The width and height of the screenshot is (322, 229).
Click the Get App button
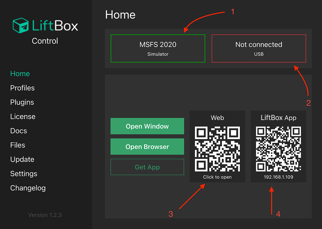[x=147, y=167]
